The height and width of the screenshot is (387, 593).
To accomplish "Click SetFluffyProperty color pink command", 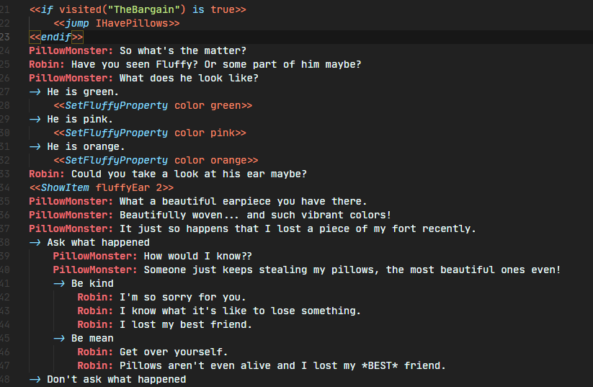I will 150,133.
